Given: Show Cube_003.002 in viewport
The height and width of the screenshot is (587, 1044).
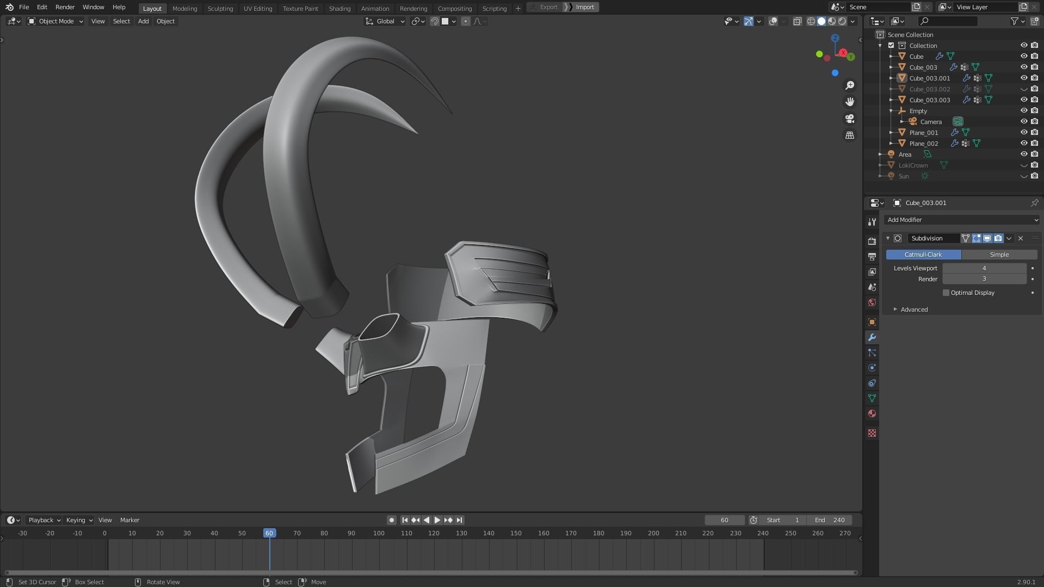Looking at the screenshot, I should coord(1023,89).
